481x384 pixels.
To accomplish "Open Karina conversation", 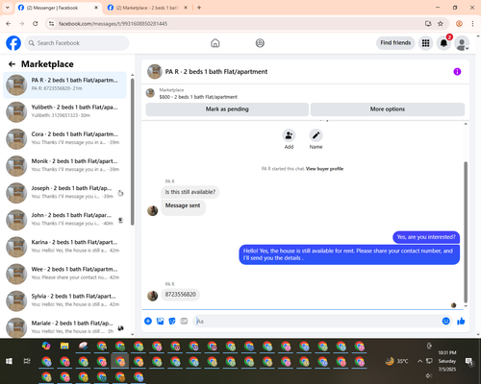I will click(x=64, y=247).
